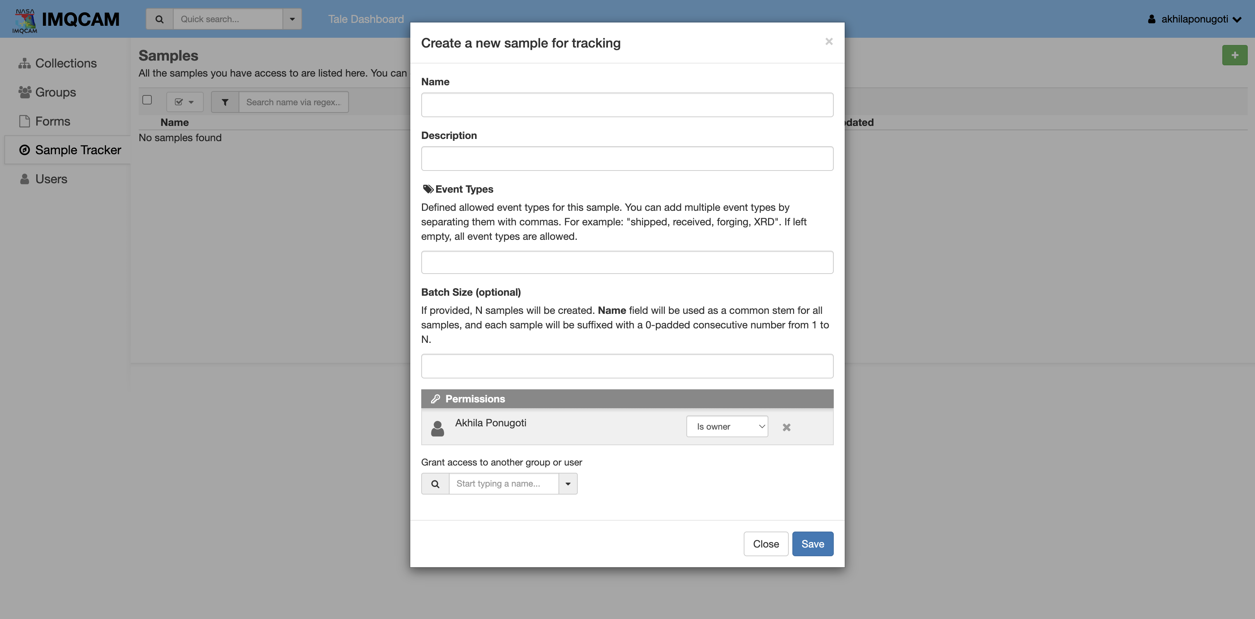Focus the Start typing a name field
The image size is (1255, 619).
point(504,484)
